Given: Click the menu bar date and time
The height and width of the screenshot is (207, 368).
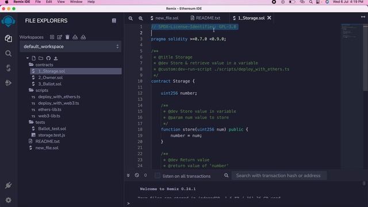Looking at the screenshot, I should coord(348,2).
